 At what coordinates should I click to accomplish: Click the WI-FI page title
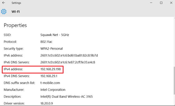(x=16, y=12)
